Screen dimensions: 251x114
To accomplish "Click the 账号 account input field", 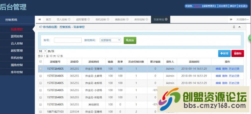I will click(68, 40).
